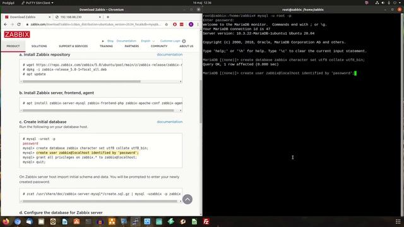404x227 pixels.
Task: Open the TRAINING menu item
Action: pos(106,46)
